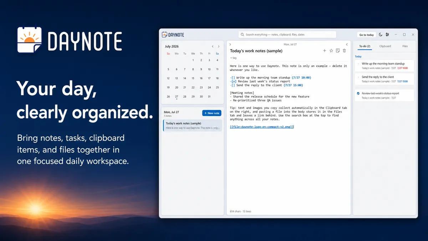The height and width of the screenshot is (241, 428).
Task: Click the Mon, Jul 27 date above the note title
Action: [290, 44]
